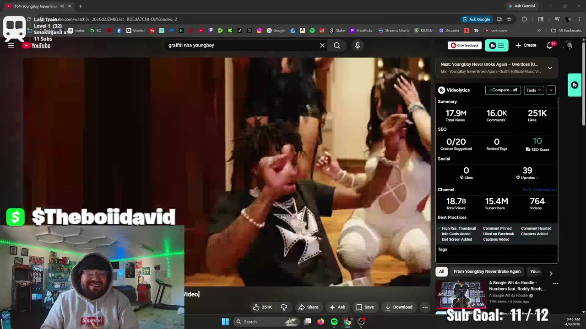
Task: Collapse Videolytics panel with chevron
Action: click(551, 90)
